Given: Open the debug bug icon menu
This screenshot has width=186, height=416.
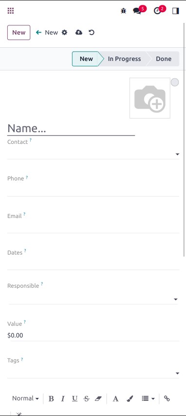Looking at the screenshot, I should pyautogui.click(x=124, y=11).
